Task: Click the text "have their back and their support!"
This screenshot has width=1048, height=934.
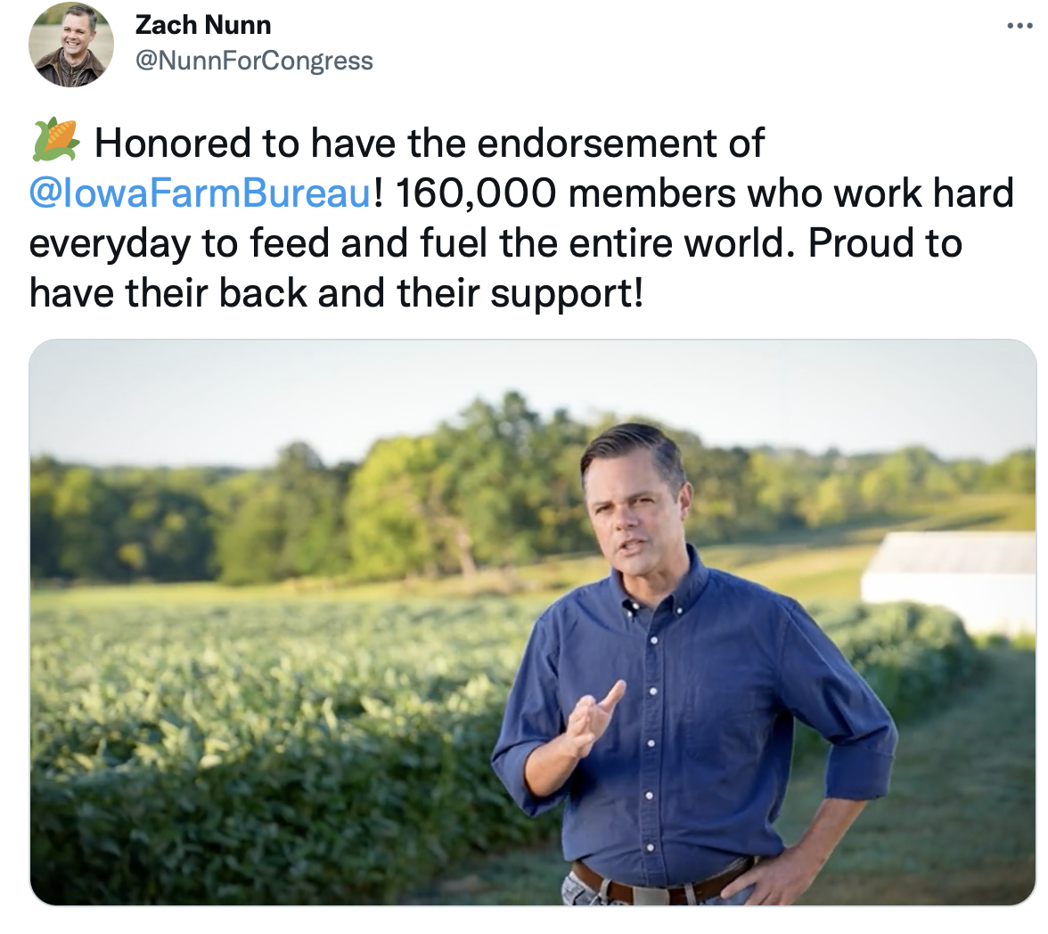Action: click(337, 293)
